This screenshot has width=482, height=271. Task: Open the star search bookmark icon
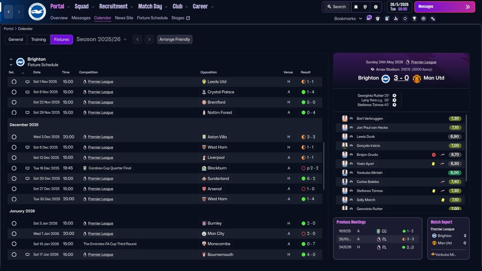[x=433, y=18]
